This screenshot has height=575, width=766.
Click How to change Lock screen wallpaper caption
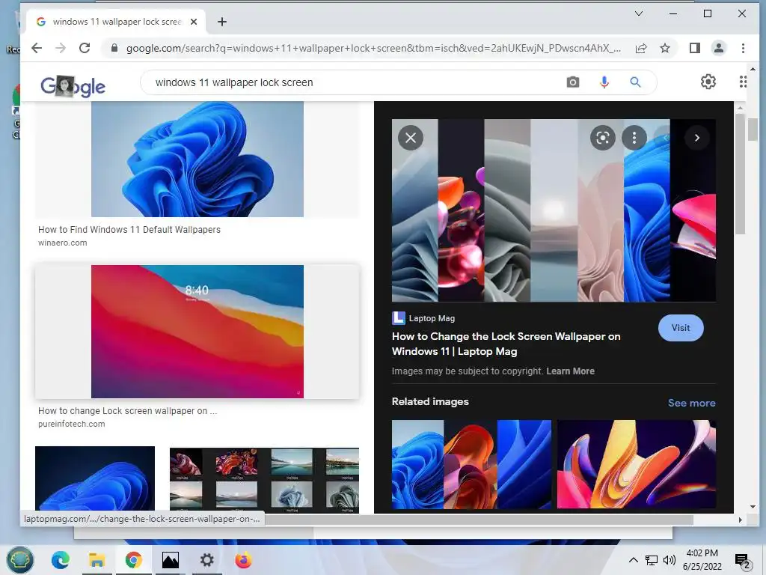click(x=127, y=411)
